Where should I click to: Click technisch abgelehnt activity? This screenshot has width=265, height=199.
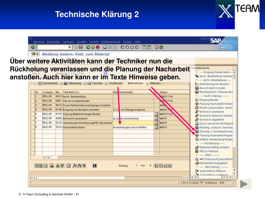[x=210, y=120]
